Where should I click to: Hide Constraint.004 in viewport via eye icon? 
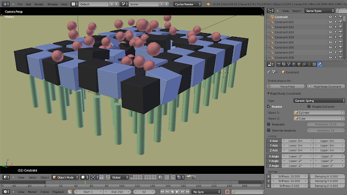tap(330, 37)
